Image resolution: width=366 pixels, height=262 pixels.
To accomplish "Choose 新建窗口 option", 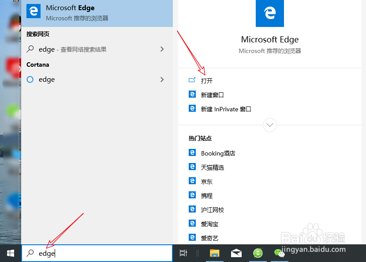I will click(x=212, y=95).
